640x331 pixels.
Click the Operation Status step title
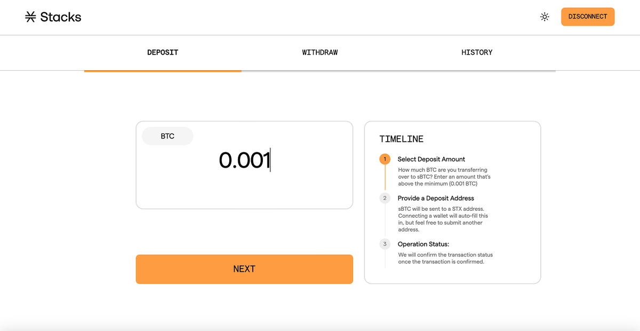tap(423, 244)
